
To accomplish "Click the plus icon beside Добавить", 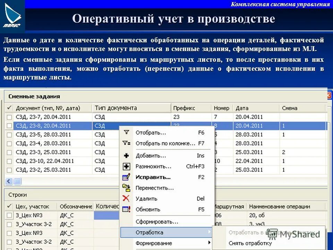I will coord(126,156).
